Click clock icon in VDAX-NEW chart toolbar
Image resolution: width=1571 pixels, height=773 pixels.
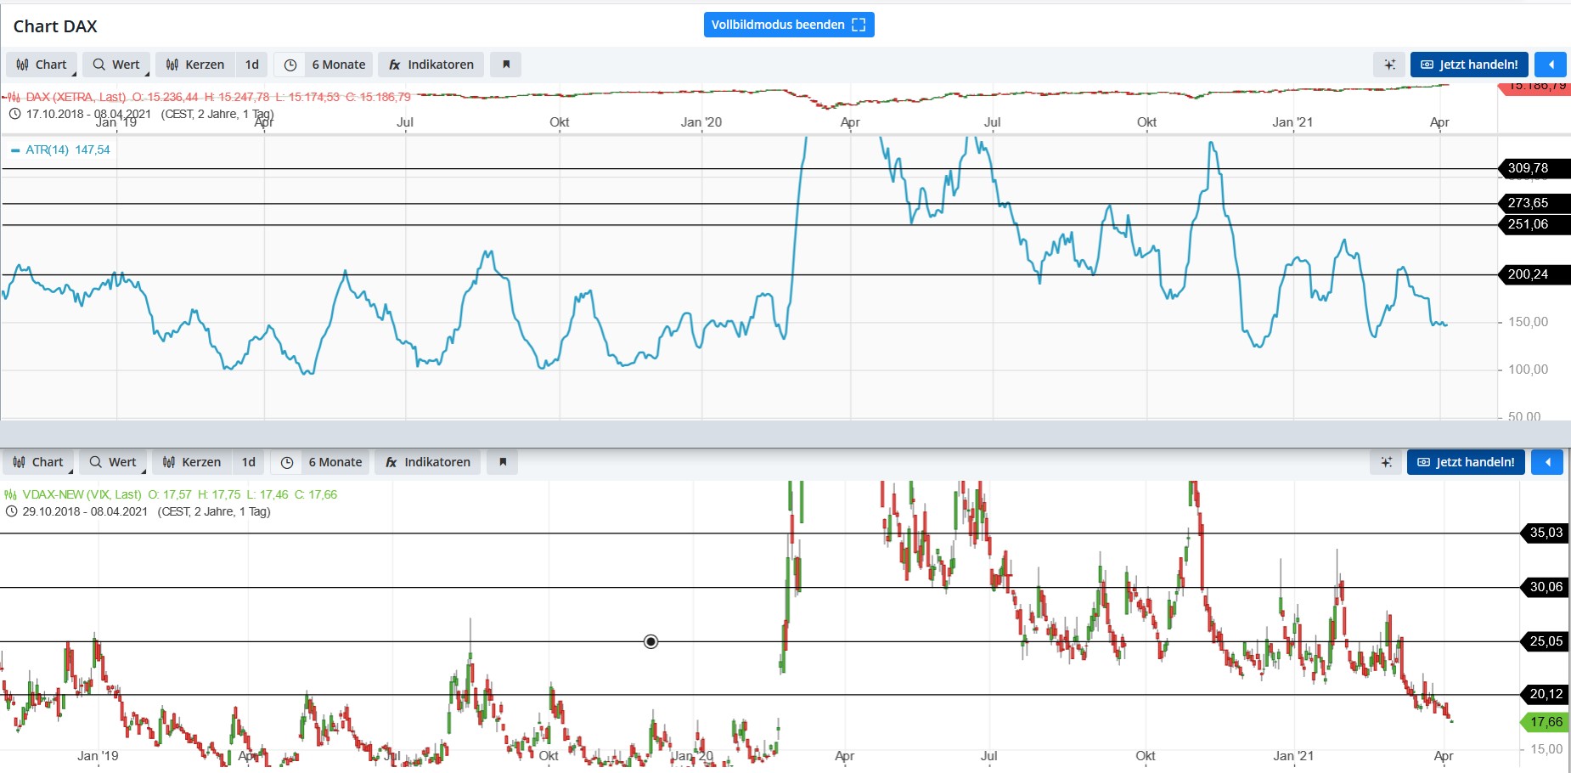coord(287,462)
